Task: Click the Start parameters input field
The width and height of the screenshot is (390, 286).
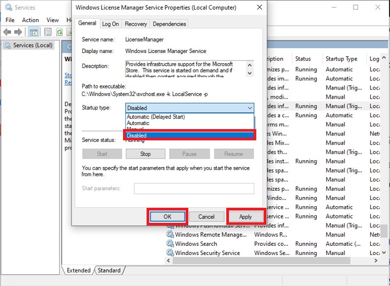Action: [194, 189]
